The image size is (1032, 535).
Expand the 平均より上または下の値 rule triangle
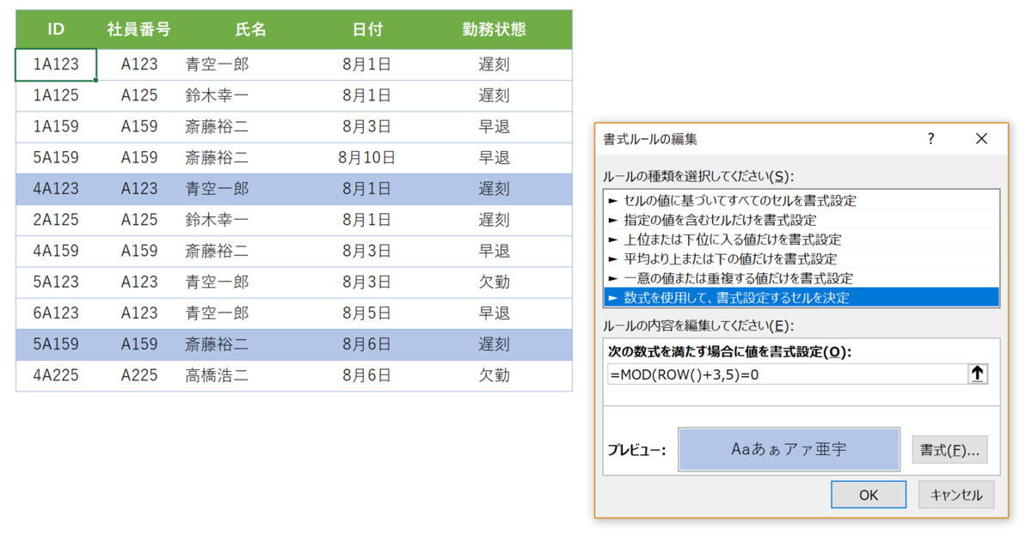tap(612, 258)
